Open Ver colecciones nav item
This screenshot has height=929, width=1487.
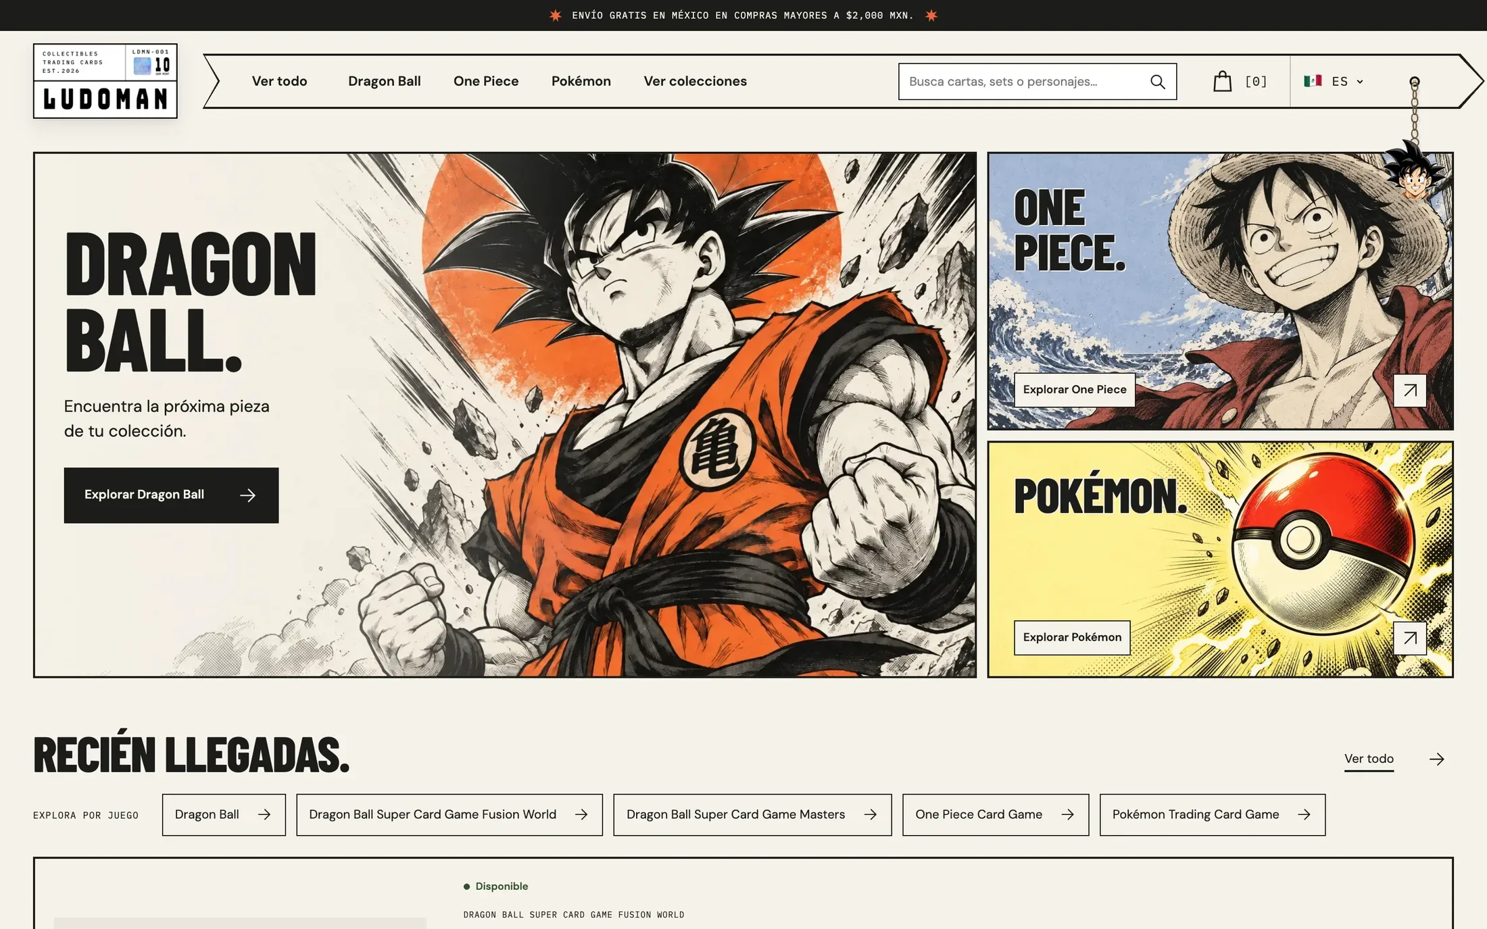(x=695, y=81)
